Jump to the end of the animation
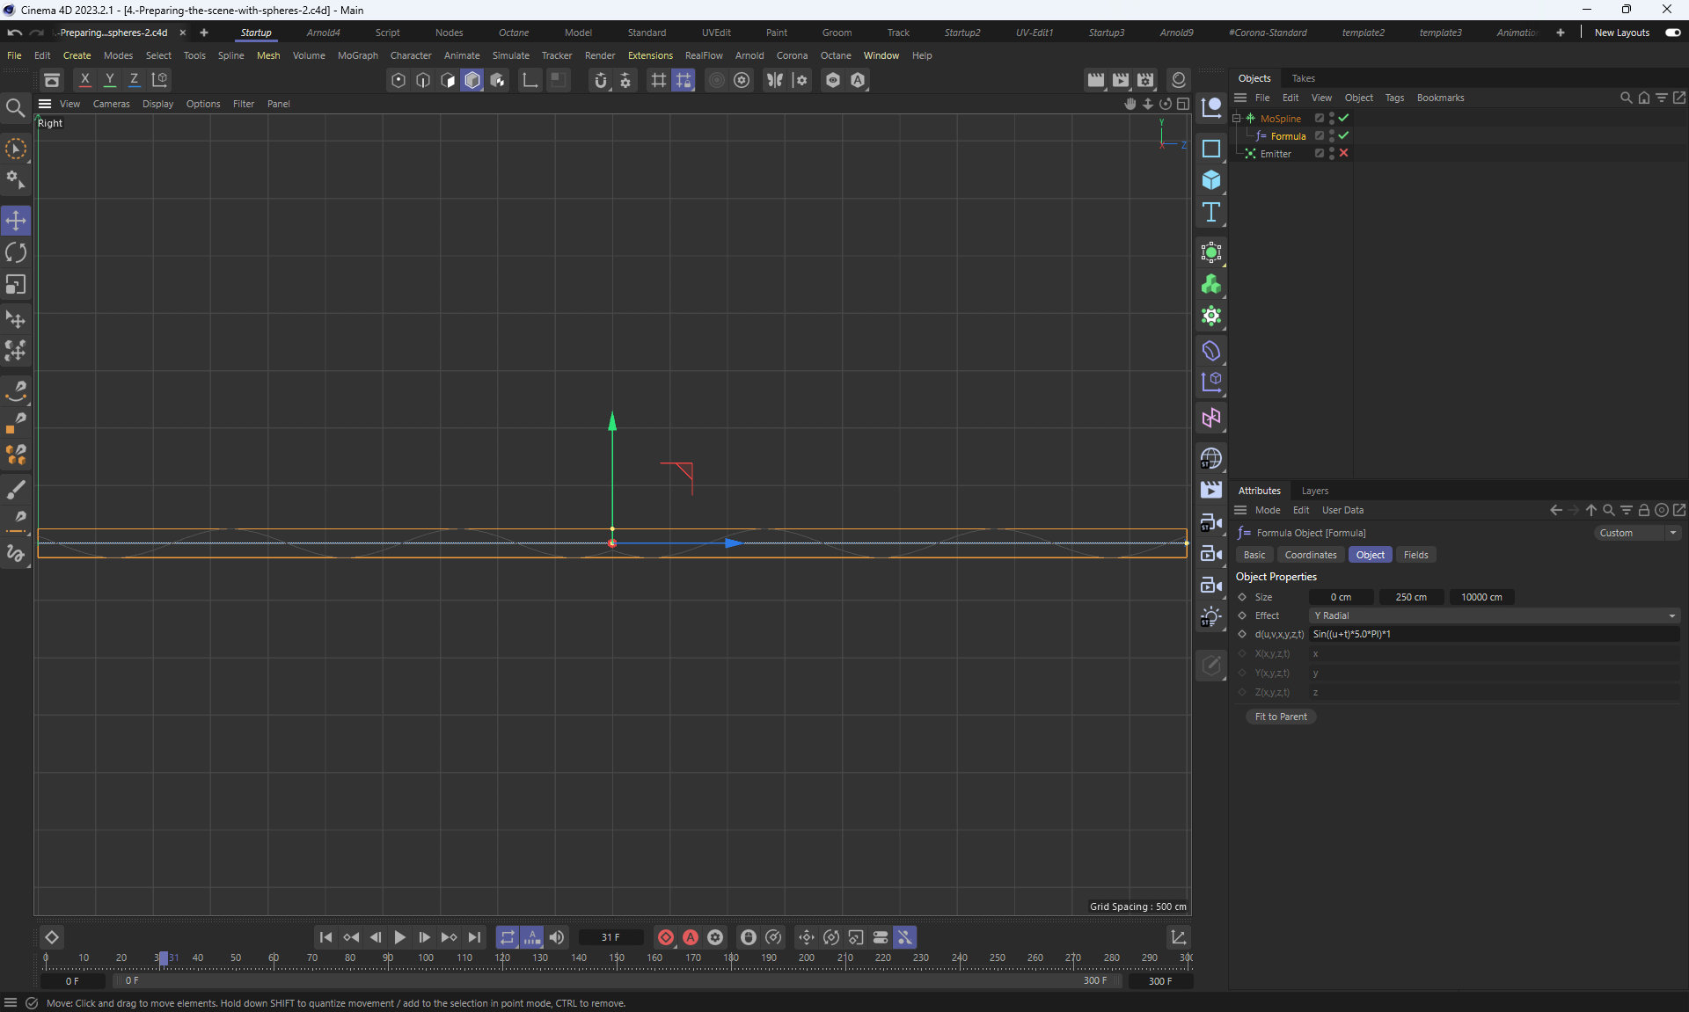 tap(475, 938)
